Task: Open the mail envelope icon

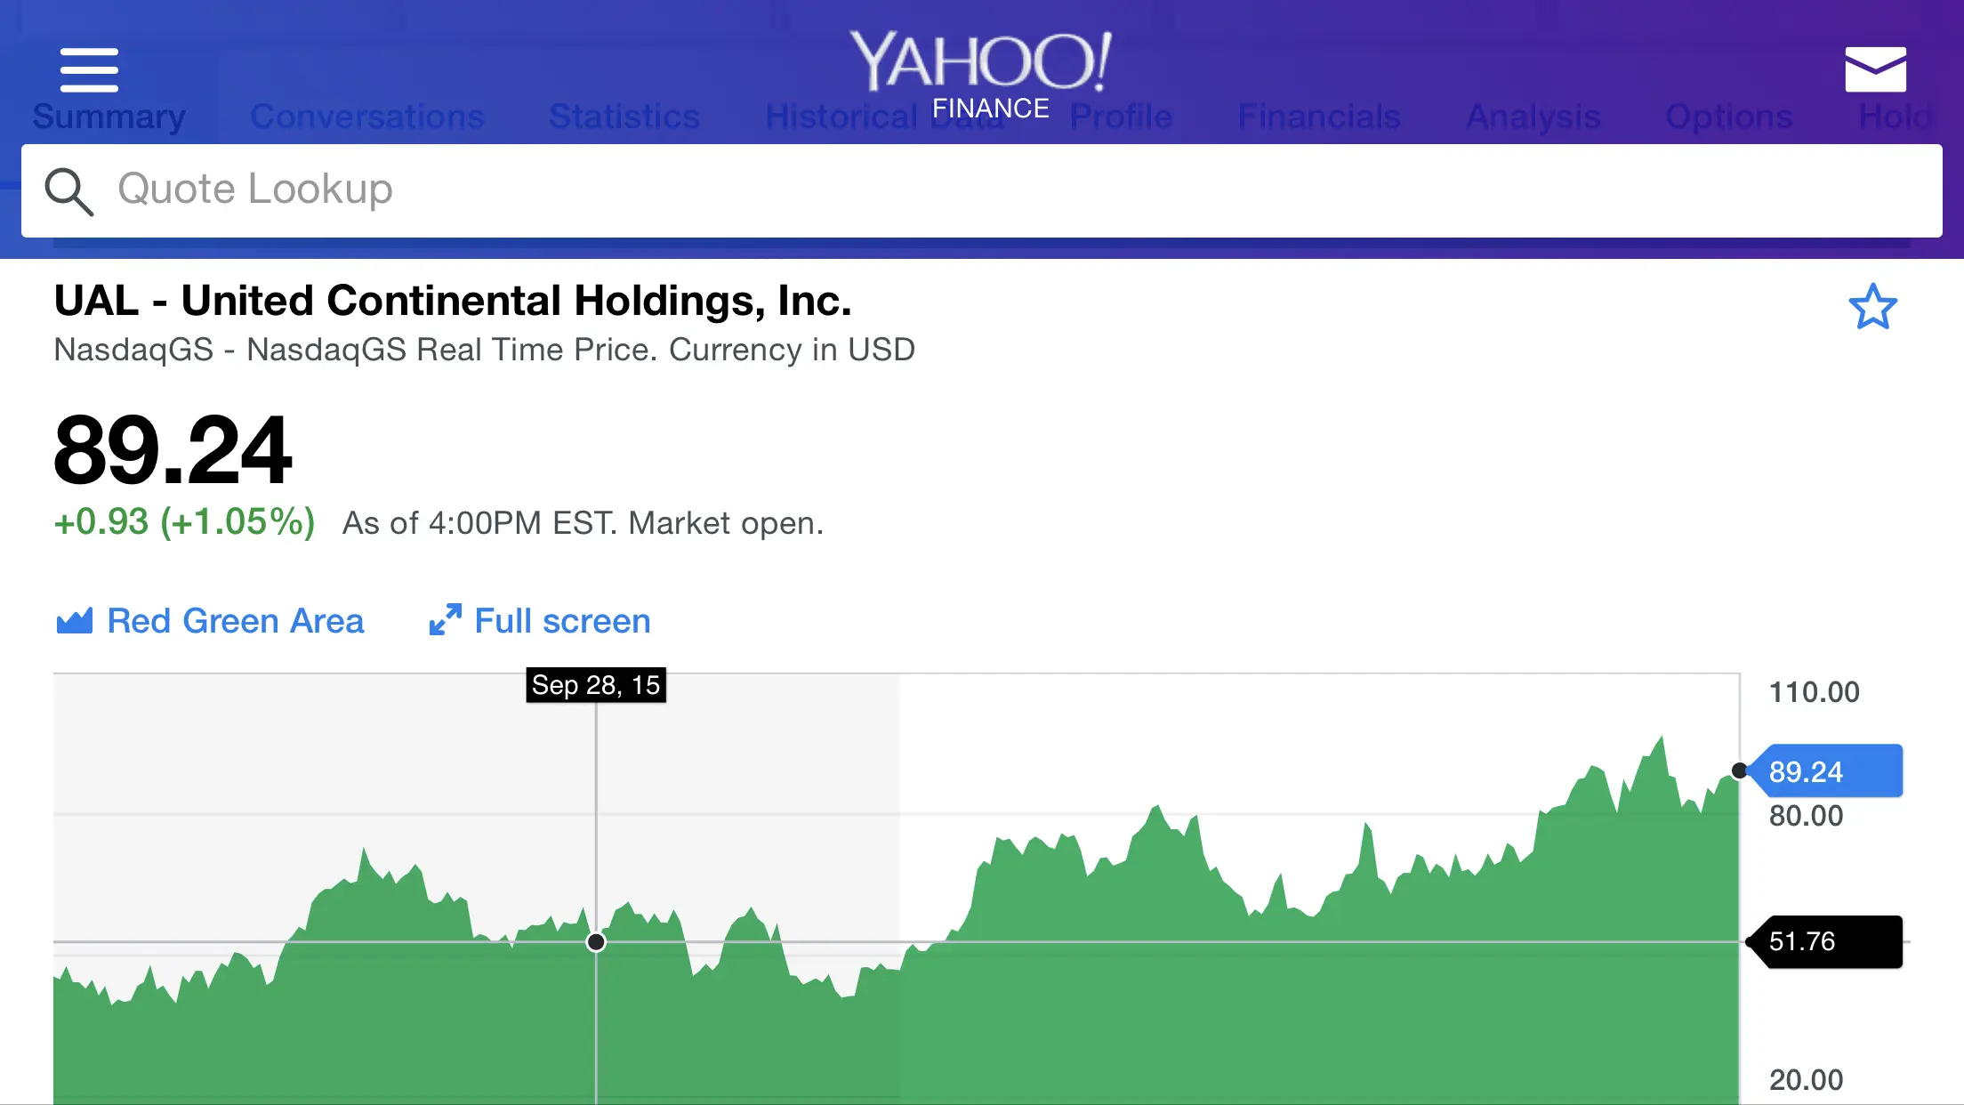Action: coord(1875,69)
